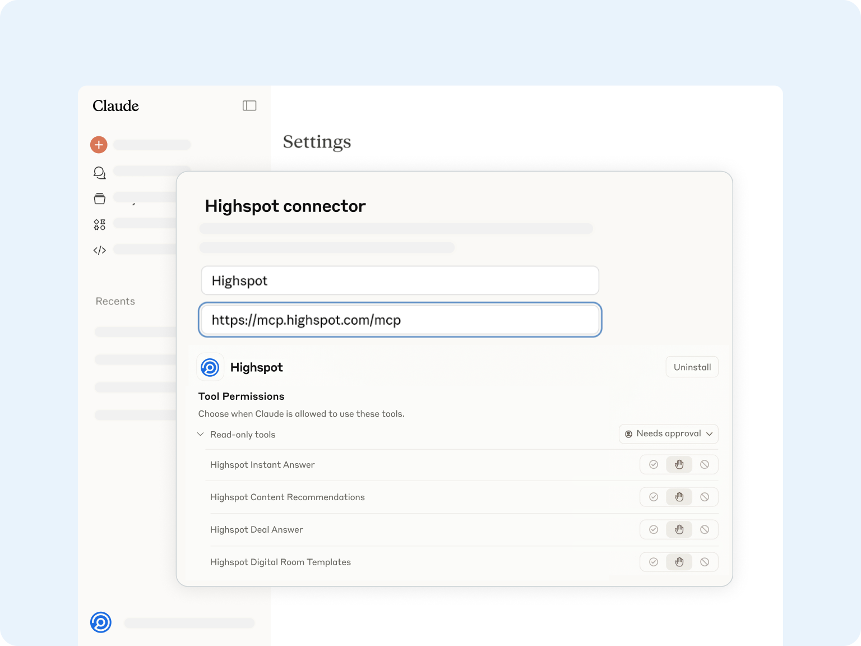861x646 pixels.
Task: Click the Tool Permissions heading
Action: pos(242,396)
